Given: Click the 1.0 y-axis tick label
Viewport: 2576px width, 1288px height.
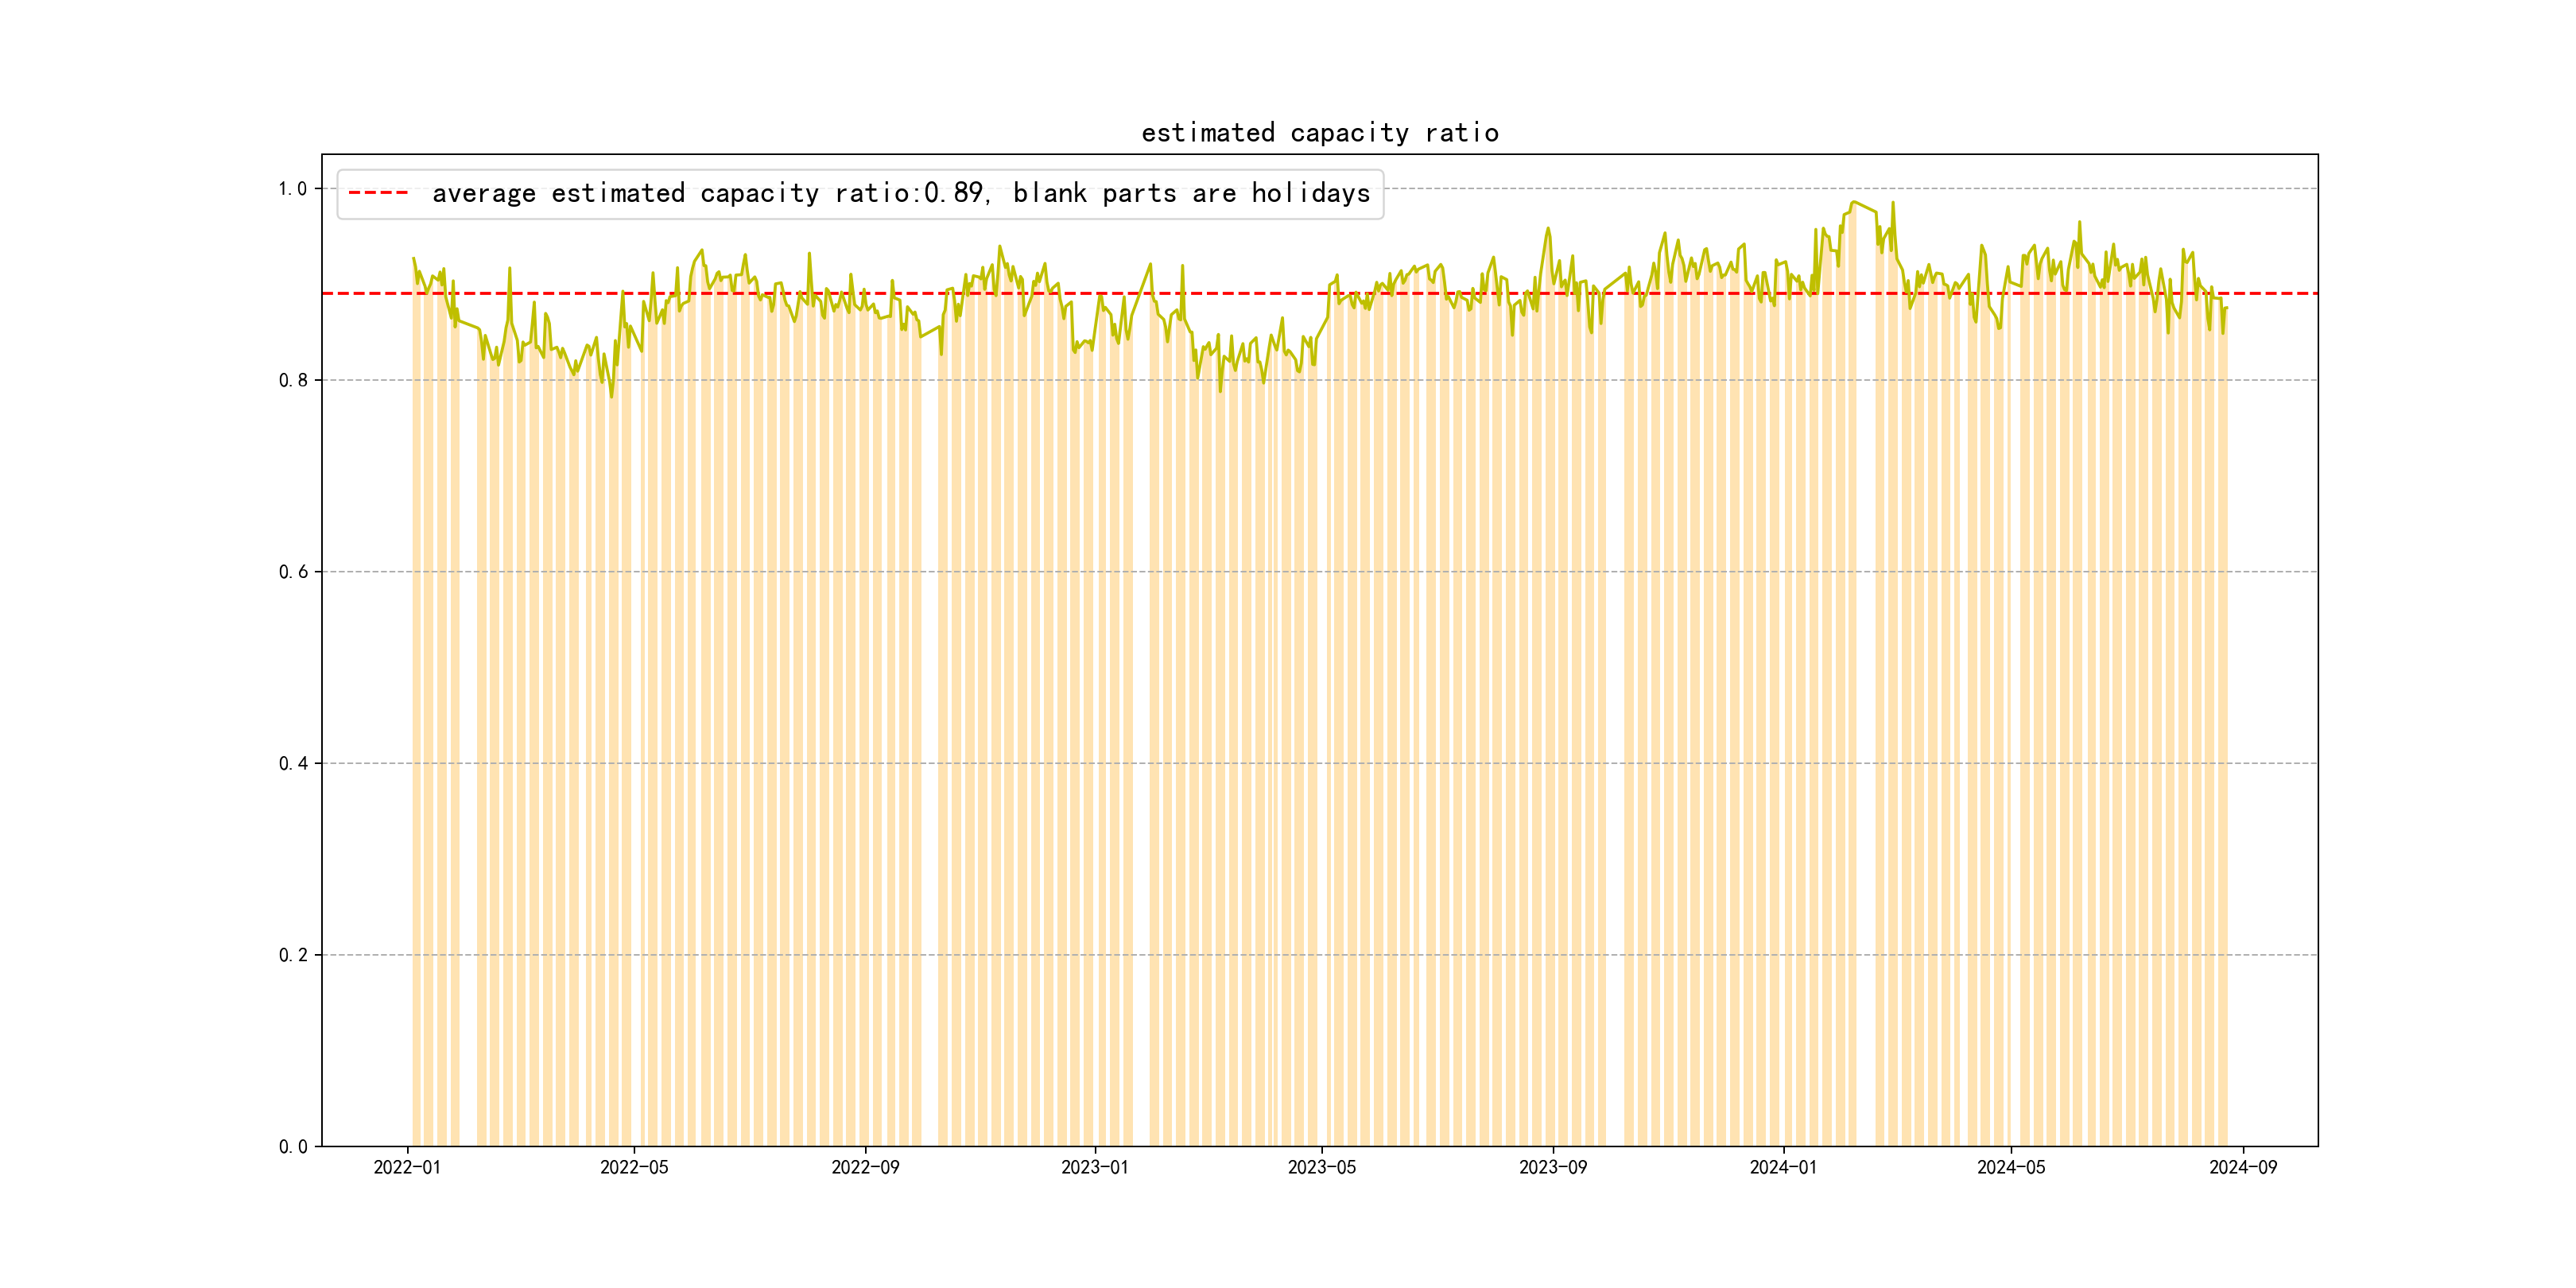Looking at the screenshot, I should [x=292, y=189].
